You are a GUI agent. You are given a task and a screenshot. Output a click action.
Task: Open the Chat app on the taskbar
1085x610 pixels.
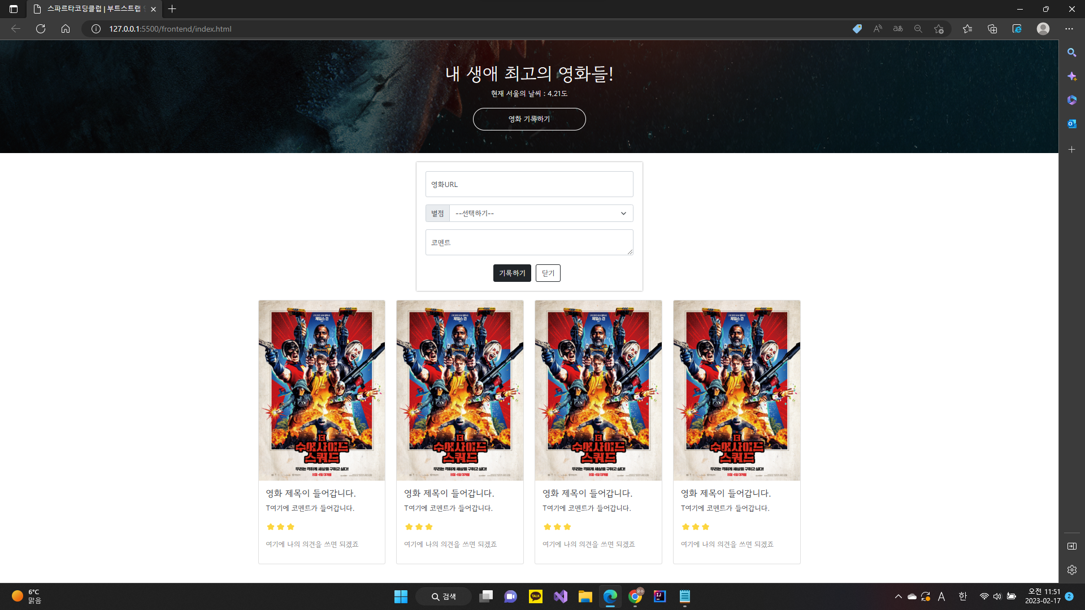(510, 596)
